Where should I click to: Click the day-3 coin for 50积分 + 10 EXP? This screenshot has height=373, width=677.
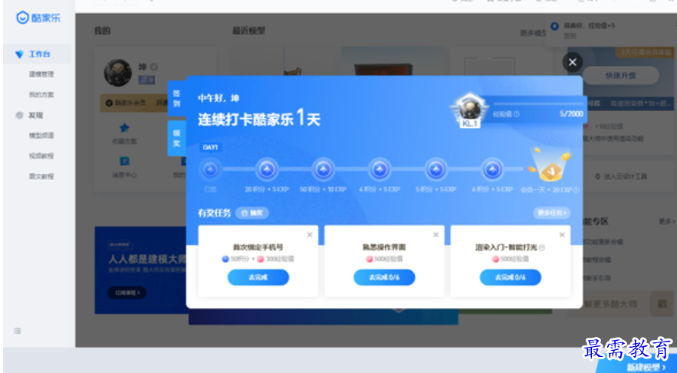tap(323, 169)
